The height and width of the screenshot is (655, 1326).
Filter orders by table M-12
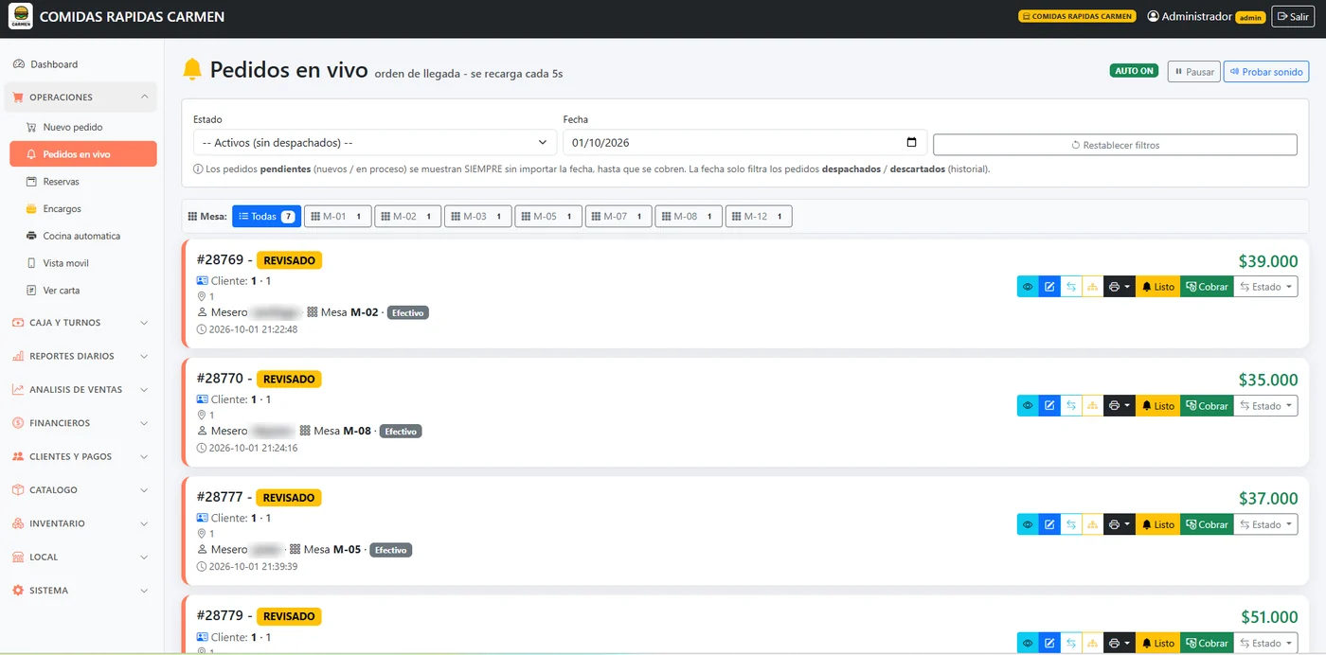coord(759,217)
